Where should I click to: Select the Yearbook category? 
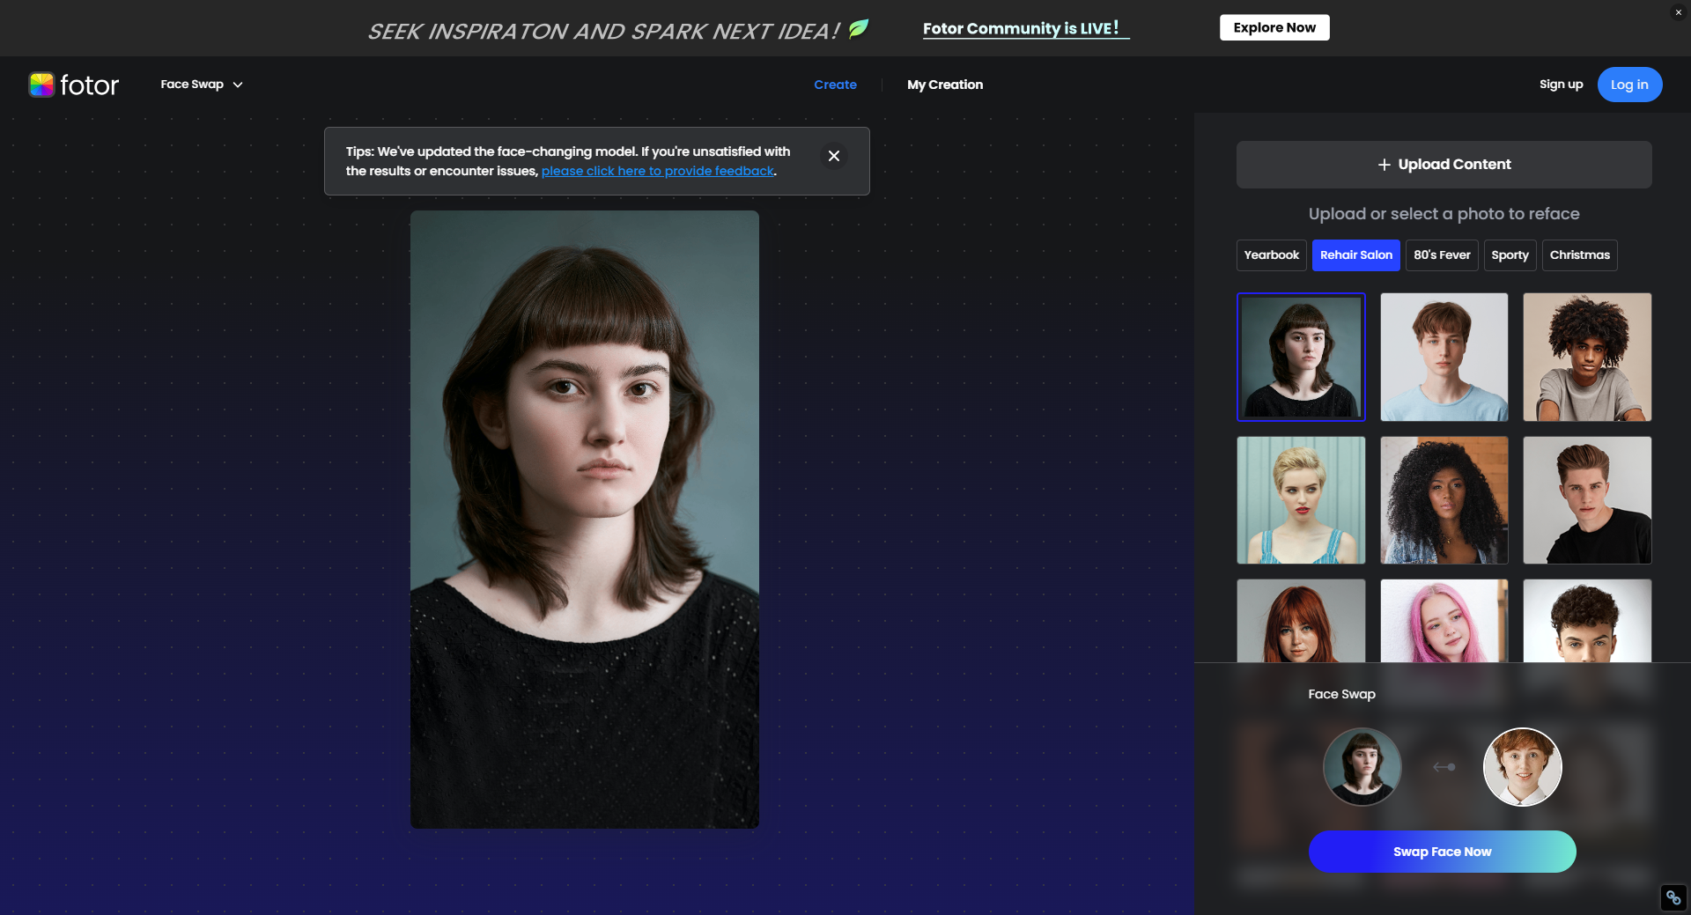1271,255
